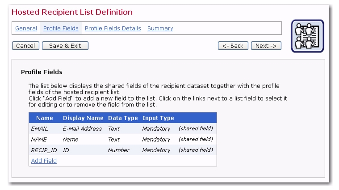Click the Name column header

pyautogui.click(x=45, y=118)
